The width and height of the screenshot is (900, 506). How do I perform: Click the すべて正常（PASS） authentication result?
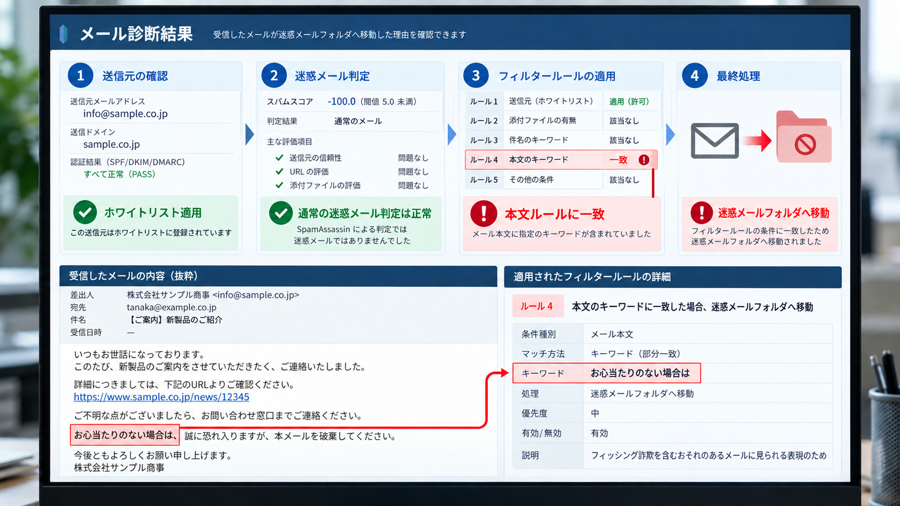(x=119, y=174)
